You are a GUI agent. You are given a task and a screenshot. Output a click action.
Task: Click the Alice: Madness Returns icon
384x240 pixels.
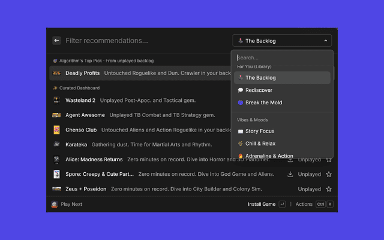(x=56, y=160)
